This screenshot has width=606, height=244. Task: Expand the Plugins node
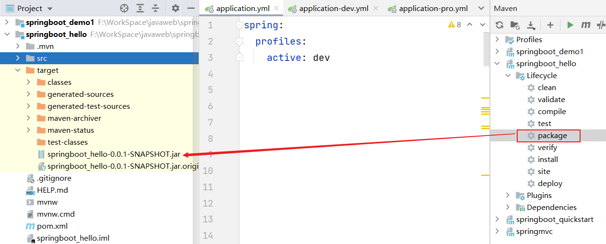click(508, 195)
